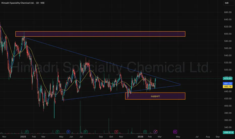The image size is (235, 139).
Task: Click the 496.91K volume tag
Action: [228, 132]
